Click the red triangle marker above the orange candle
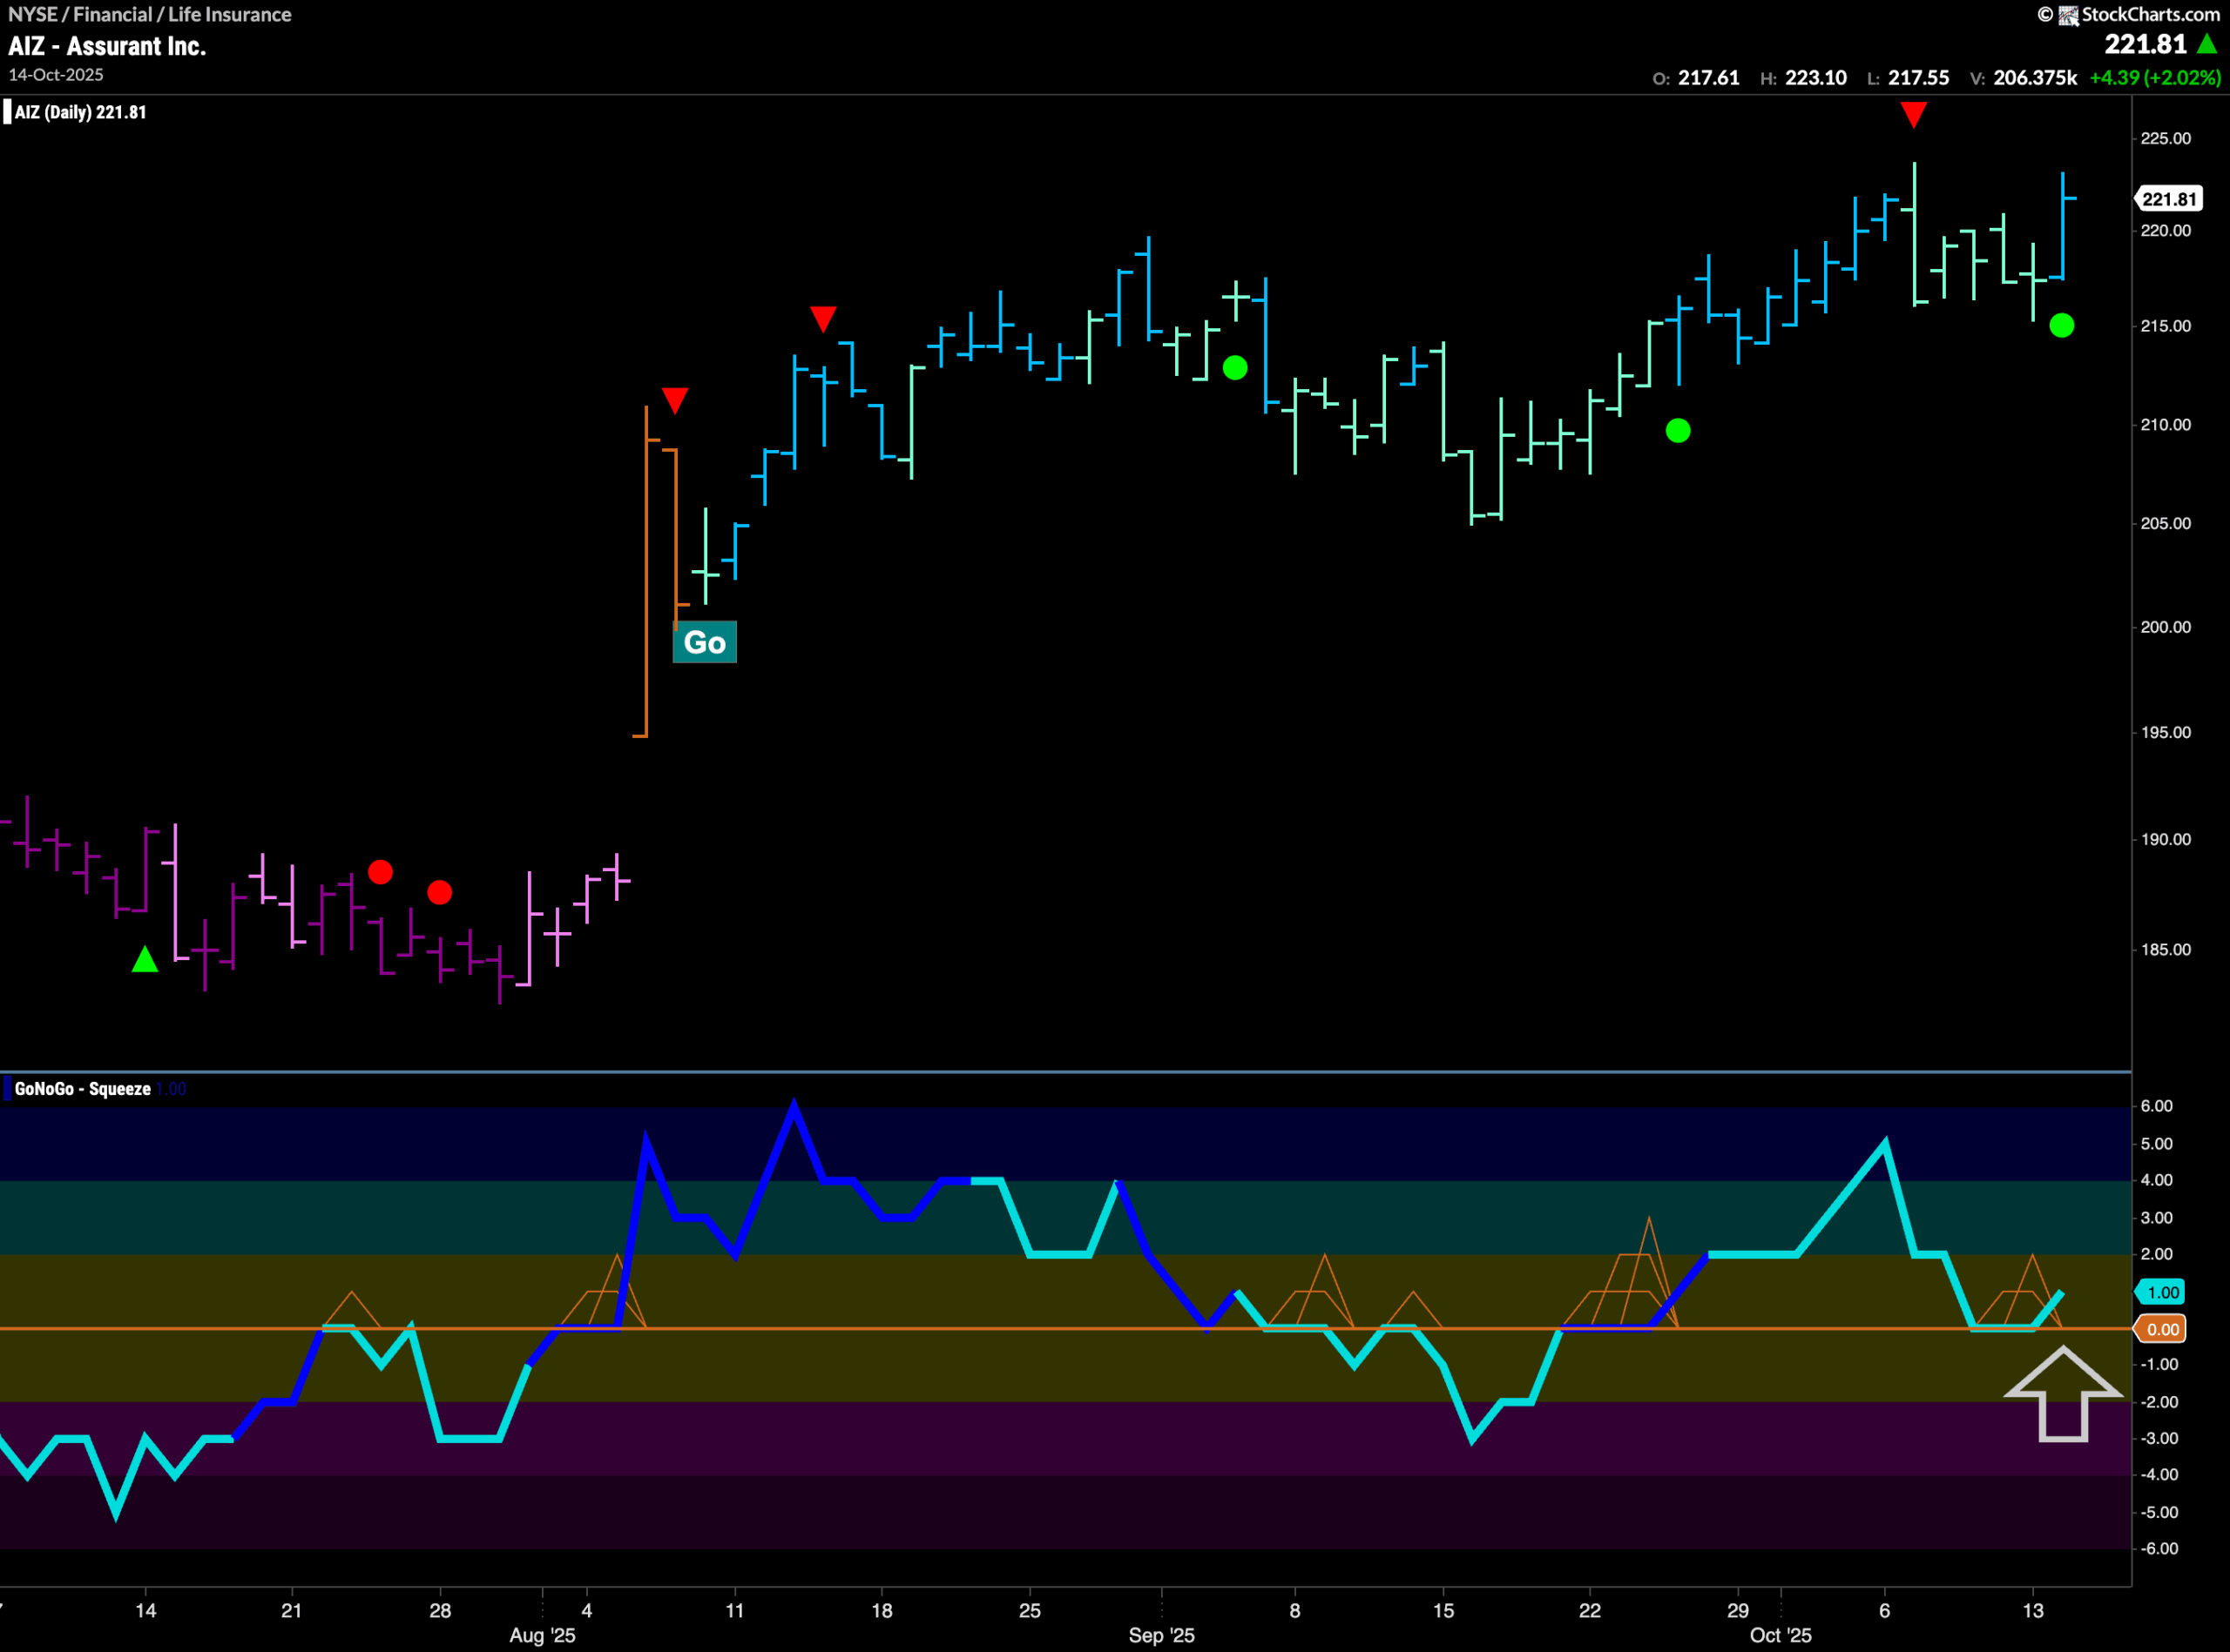 [x=677, y=400]
